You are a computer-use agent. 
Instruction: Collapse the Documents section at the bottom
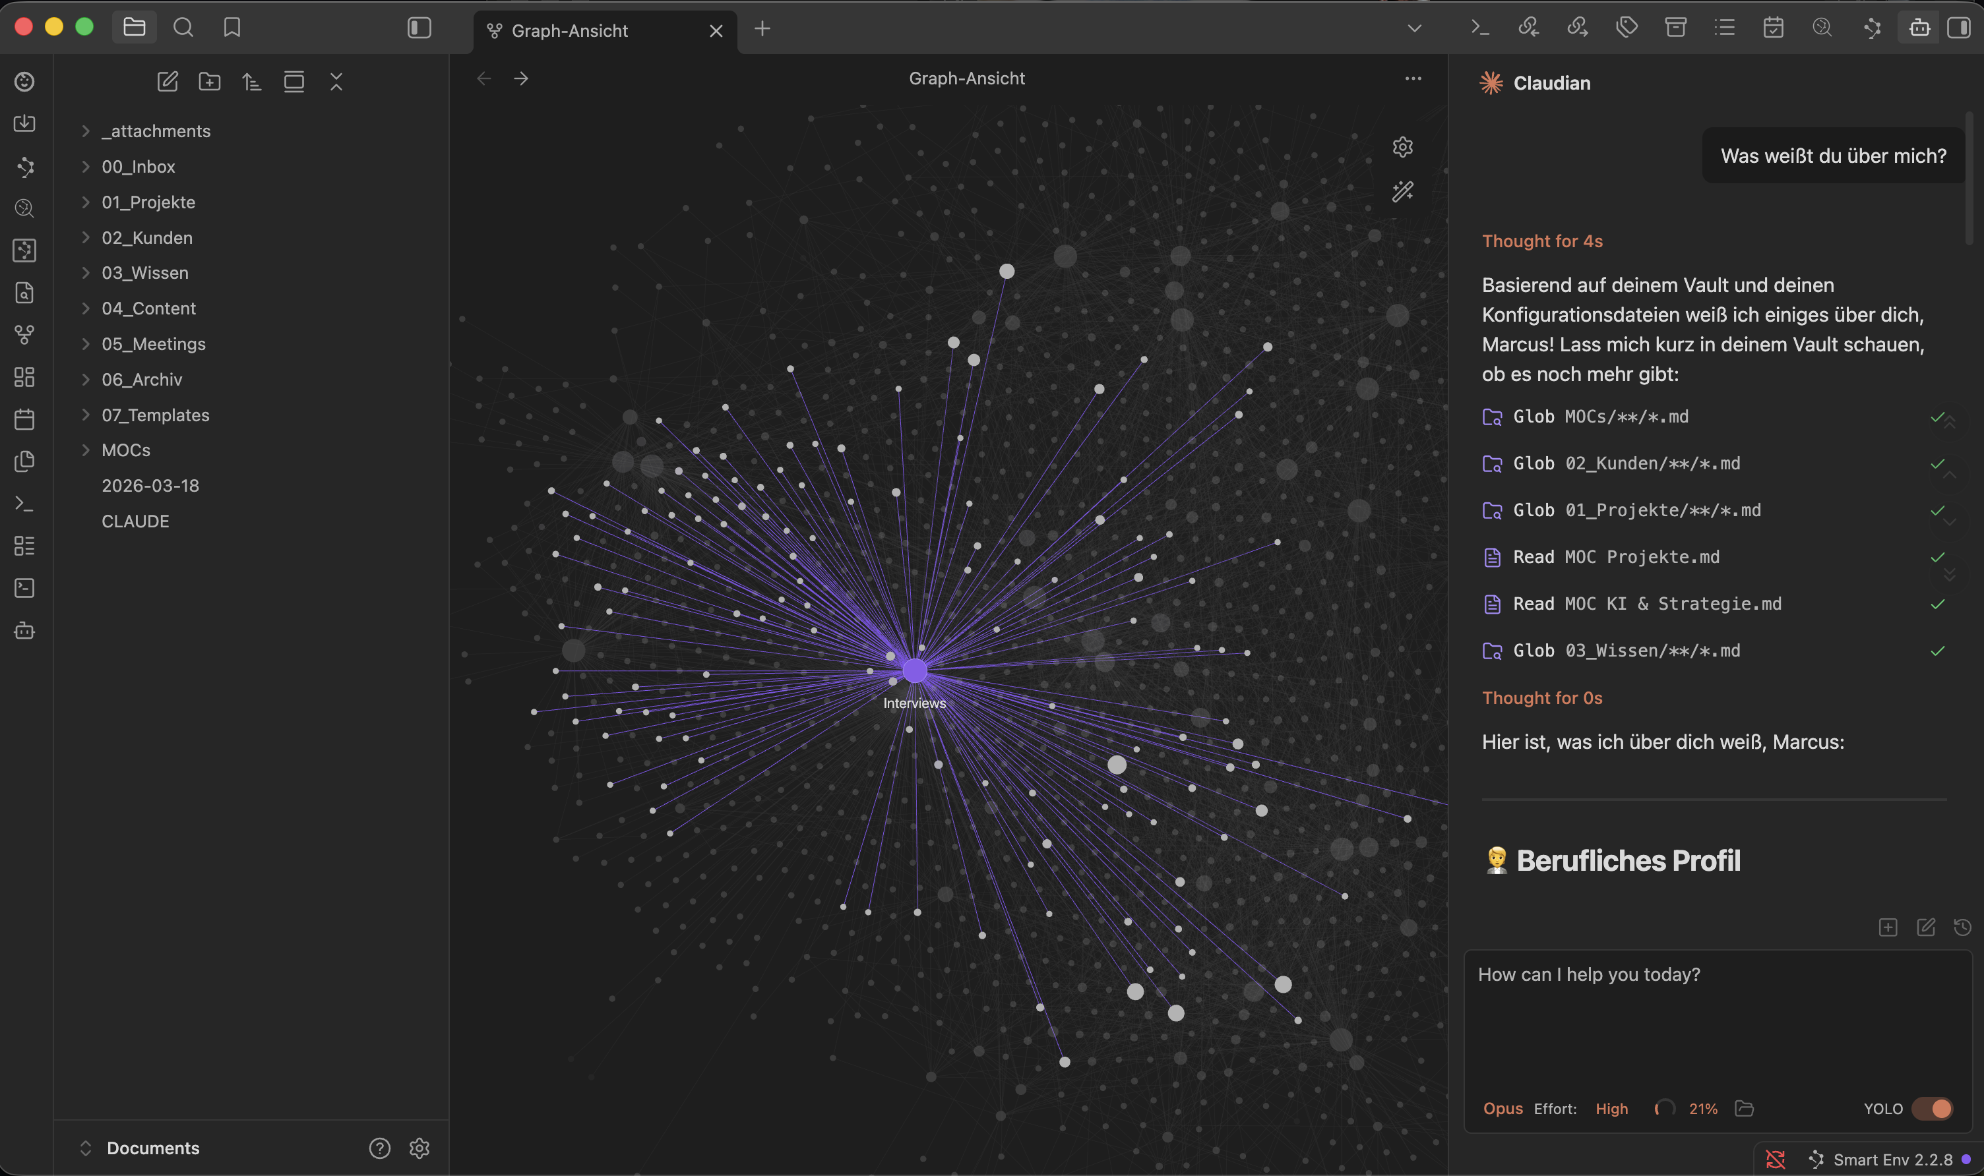click(x=86, y=1148)
